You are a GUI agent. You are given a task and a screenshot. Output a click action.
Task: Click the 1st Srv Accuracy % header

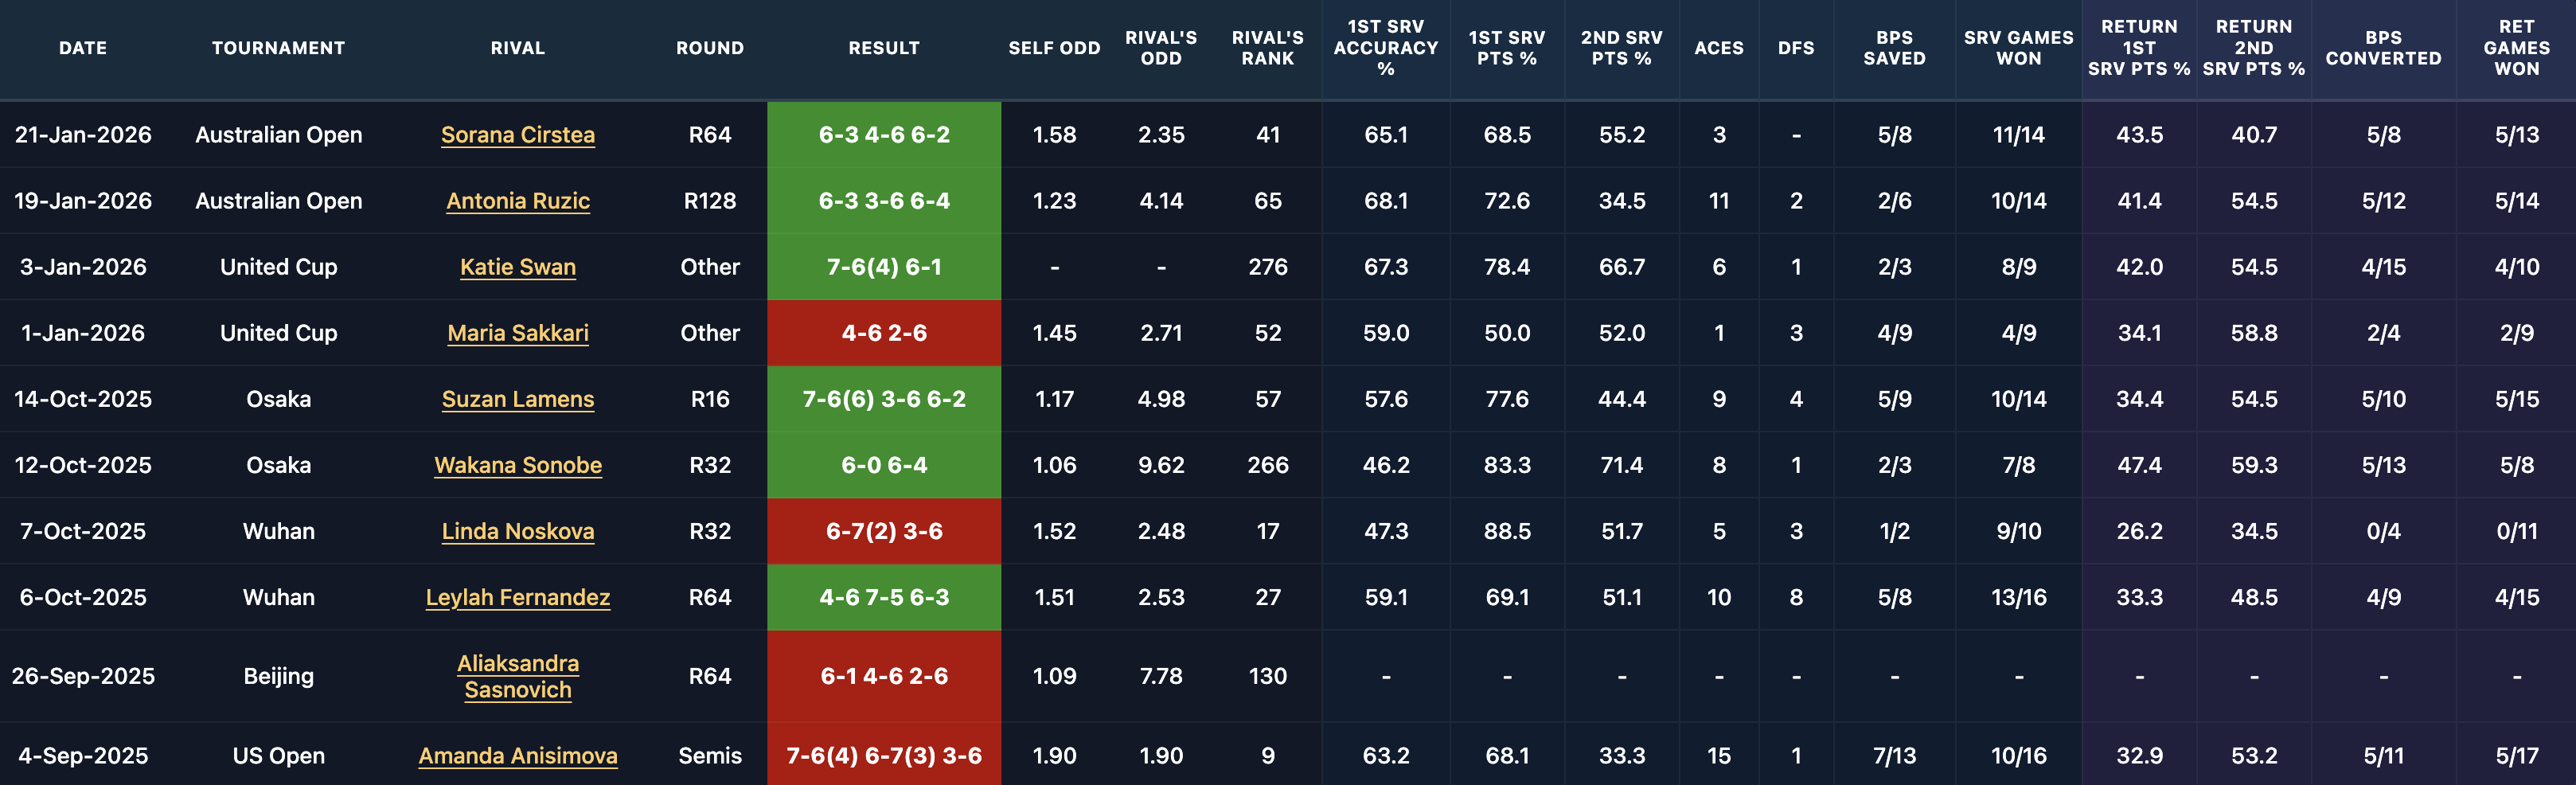click(1385, 48)
